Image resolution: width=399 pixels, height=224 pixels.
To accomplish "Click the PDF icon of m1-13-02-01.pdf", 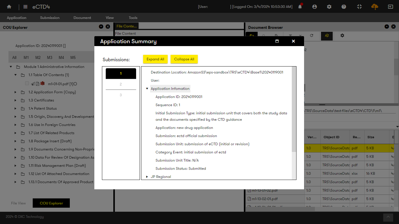I will (249, 199).
